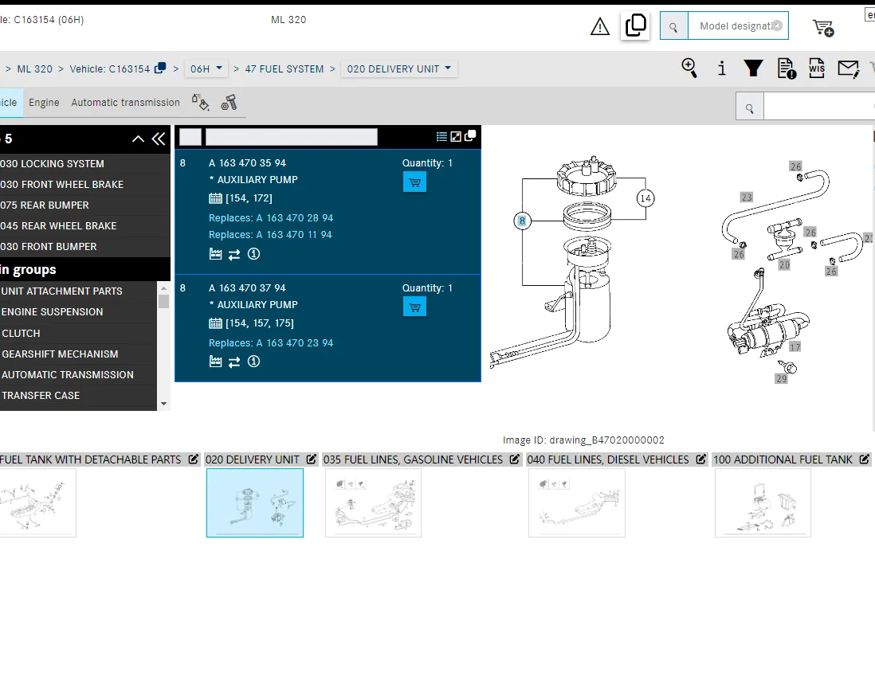
Task: Open circled info icon for part A 163 470 37 94
Action: (254, 362)
